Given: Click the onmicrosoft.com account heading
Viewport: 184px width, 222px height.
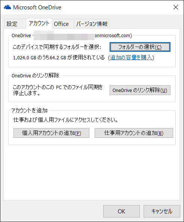Looking at the screenshot, I should point(72,36).
